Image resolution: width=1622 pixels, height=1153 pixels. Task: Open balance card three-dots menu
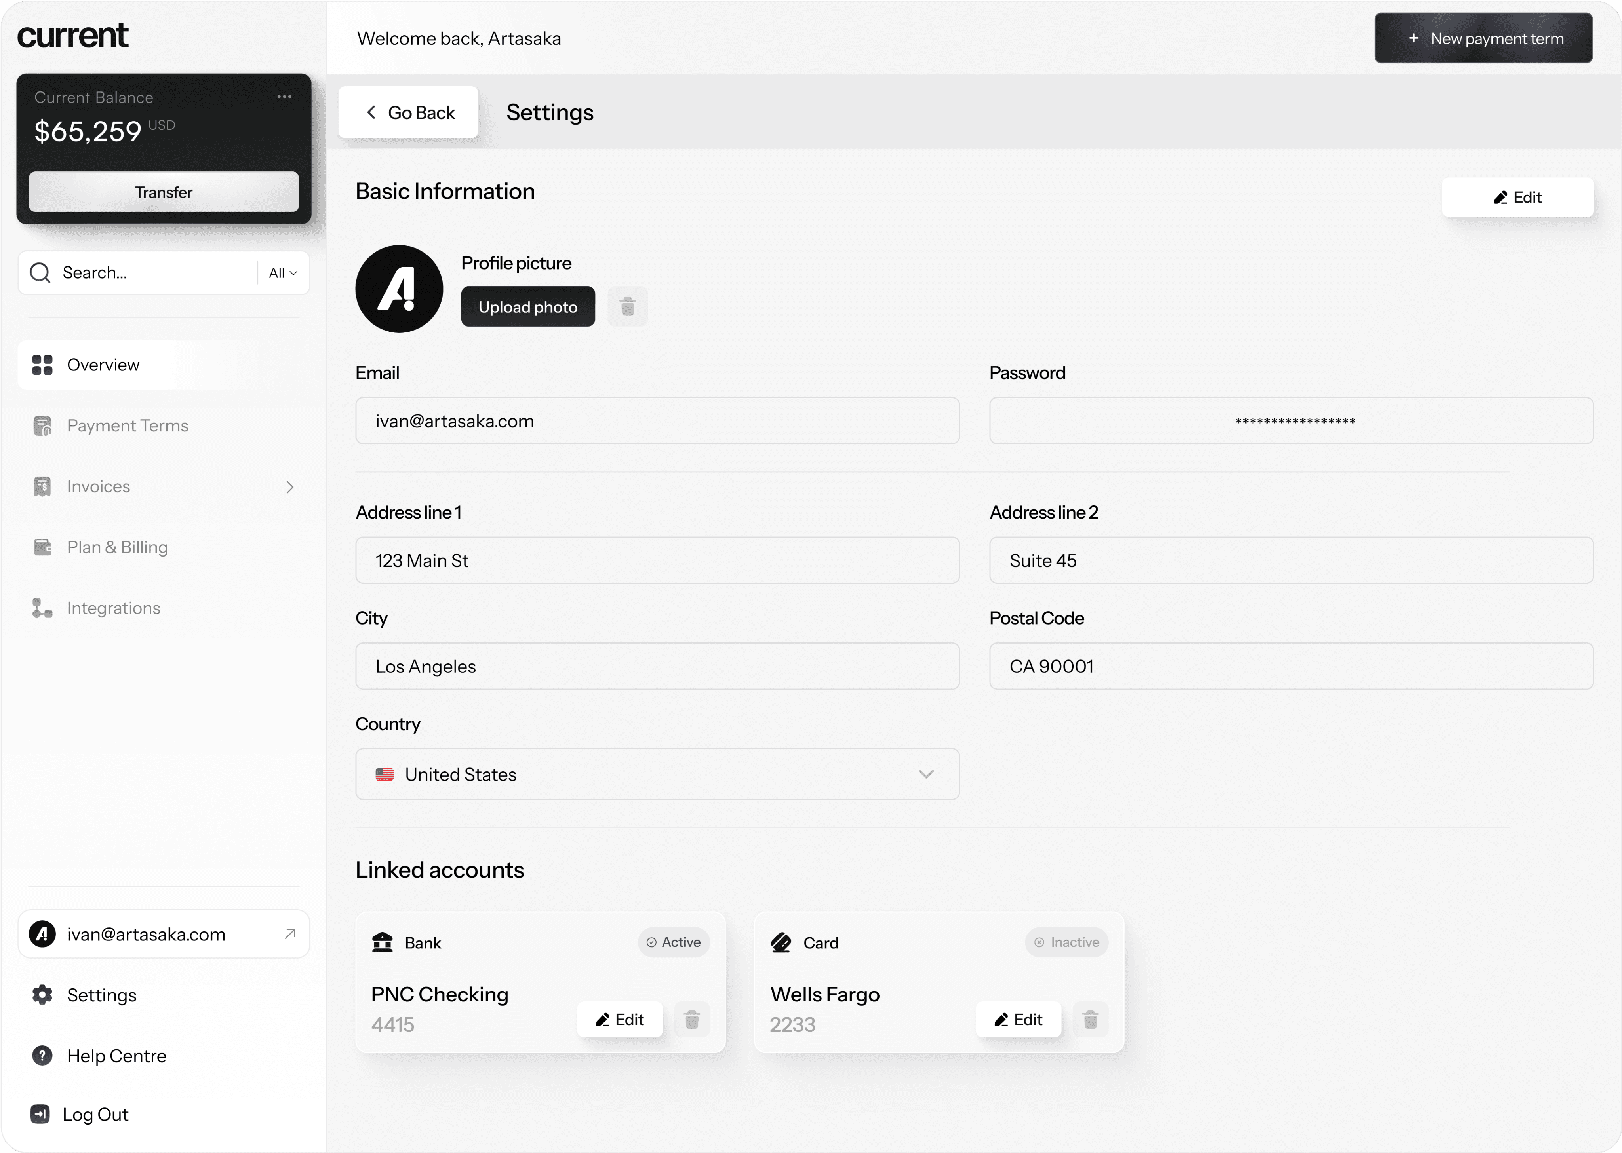click(x=284, y=97)
